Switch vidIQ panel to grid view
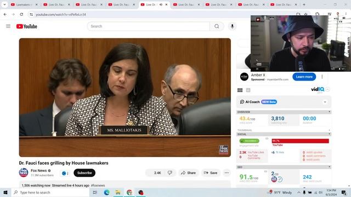This screenshot has width=351, height=197. [240, 90]
